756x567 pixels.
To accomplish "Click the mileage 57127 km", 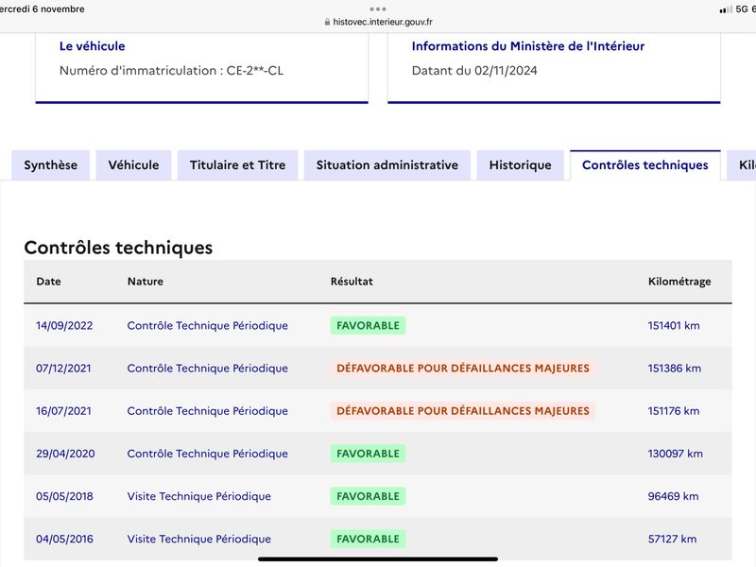I will [x=672, y=539].
